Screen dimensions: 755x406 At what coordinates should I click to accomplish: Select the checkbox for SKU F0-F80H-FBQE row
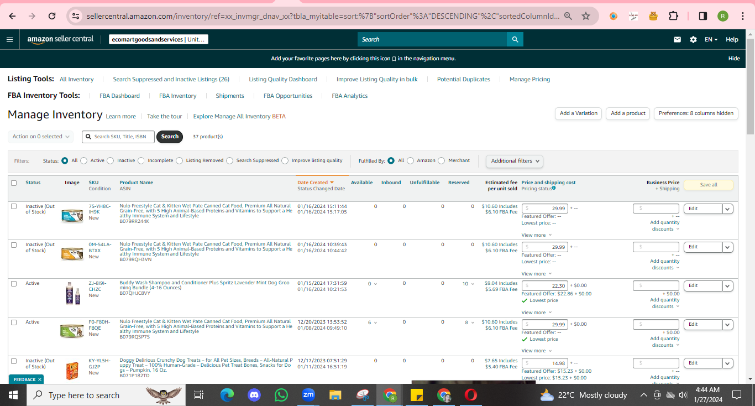tap(14, 322)
